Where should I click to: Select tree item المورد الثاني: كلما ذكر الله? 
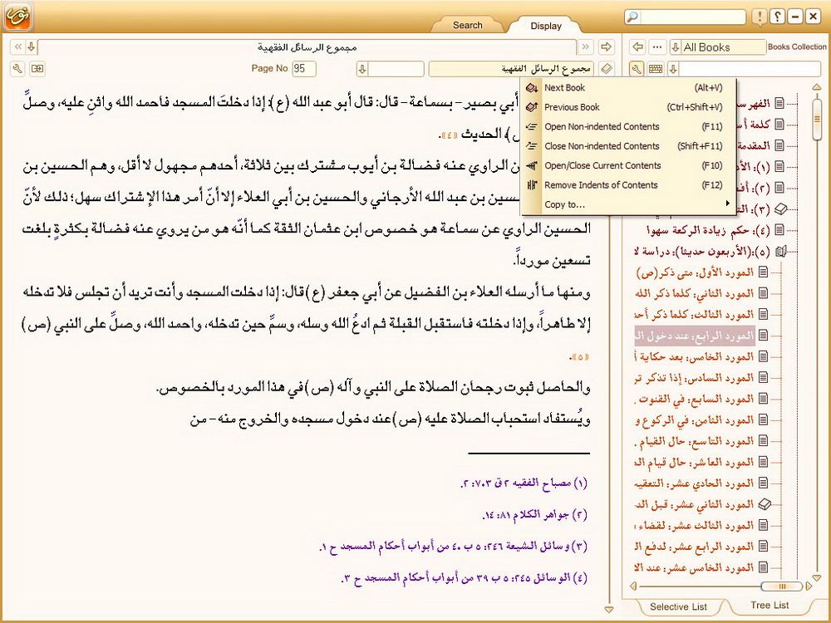(x=694, y=293)
